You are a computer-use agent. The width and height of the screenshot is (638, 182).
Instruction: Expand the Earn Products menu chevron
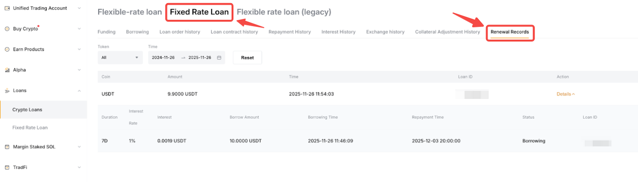(79, 49)
